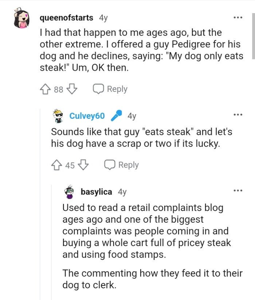Open the overflow menu on queenofstarts' comment

pyautogui.click(x=238, y=17)
